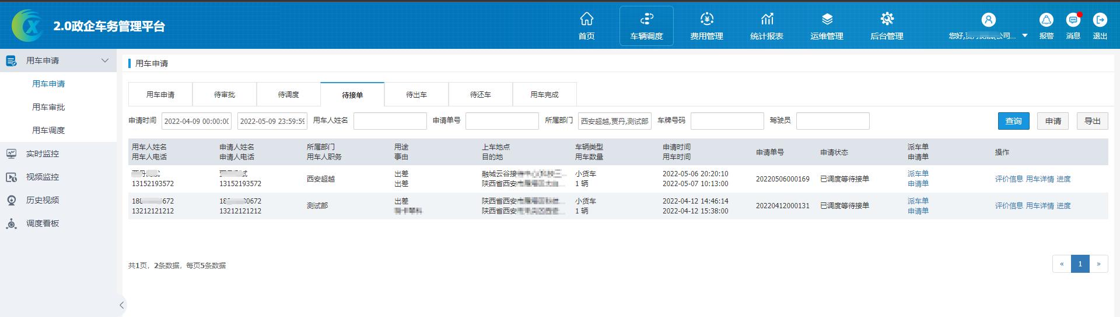Click 调度看板 sidebar icon
This screenshot has width=1120, height=317.
coord(11,223)
